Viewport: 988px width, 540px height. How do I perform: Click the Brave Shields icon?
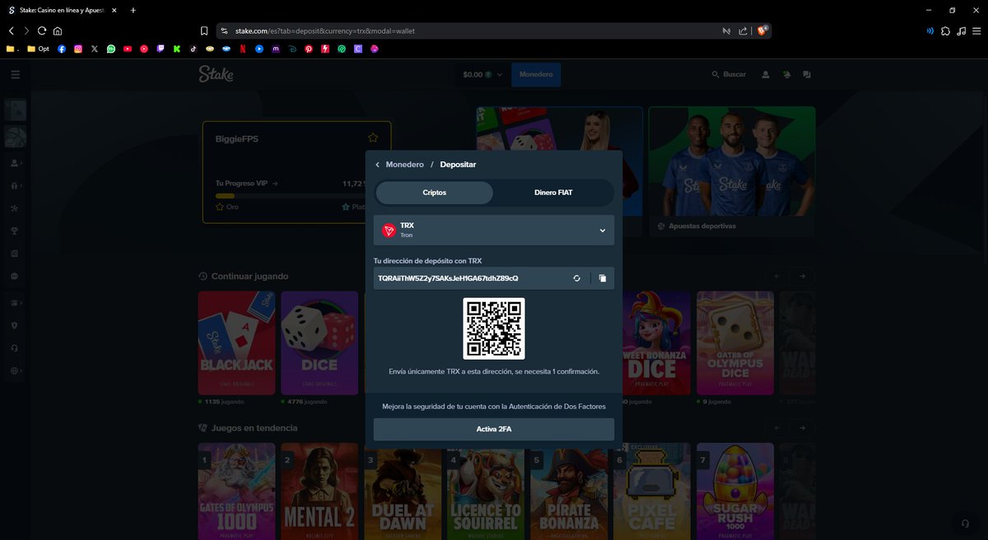(x=763, y=30)
